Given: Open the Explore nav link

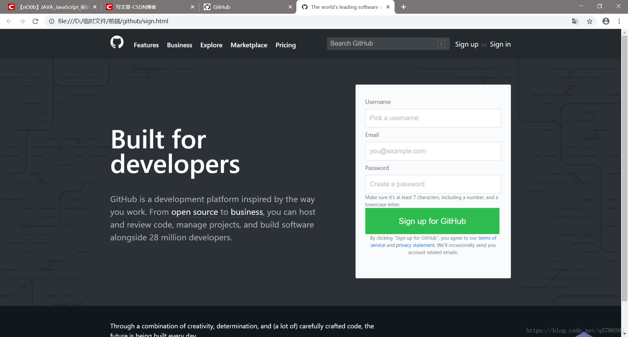Looking at the screenshot, I should coord(211,45).
